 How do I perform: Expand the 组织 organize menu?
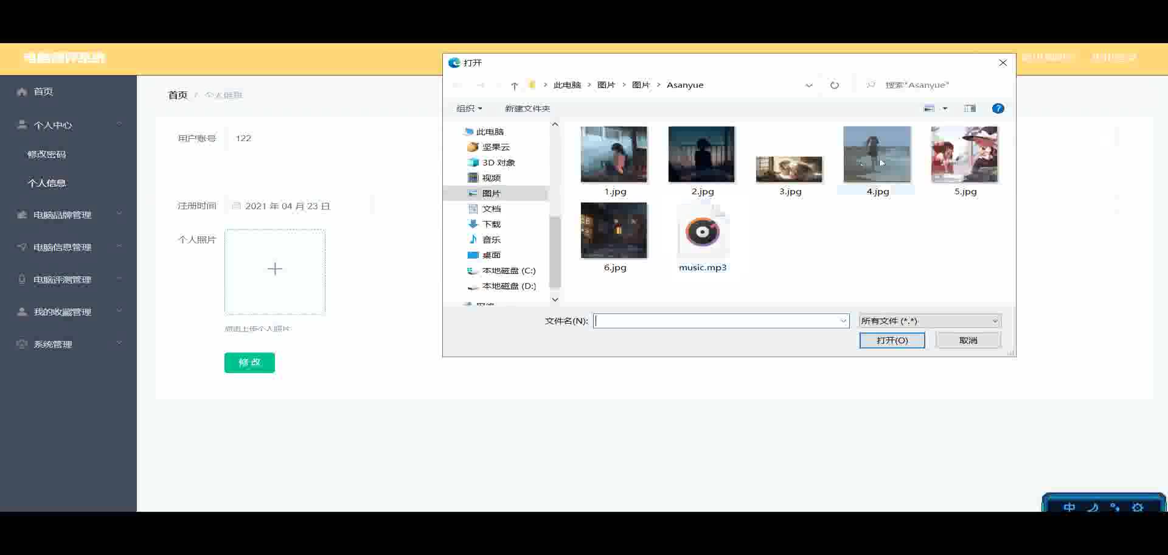coord(469,108)
